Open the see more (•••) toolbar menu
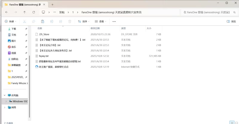Image resolution: width=239 pixels, height=124 pixels. 114,22
